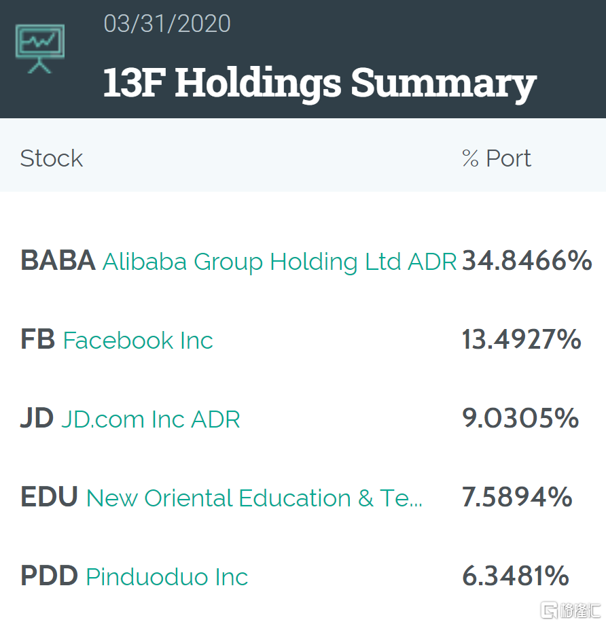Open the BABA ticker symbol
Screen dimensions: 606x624
(x=58, y=261)
